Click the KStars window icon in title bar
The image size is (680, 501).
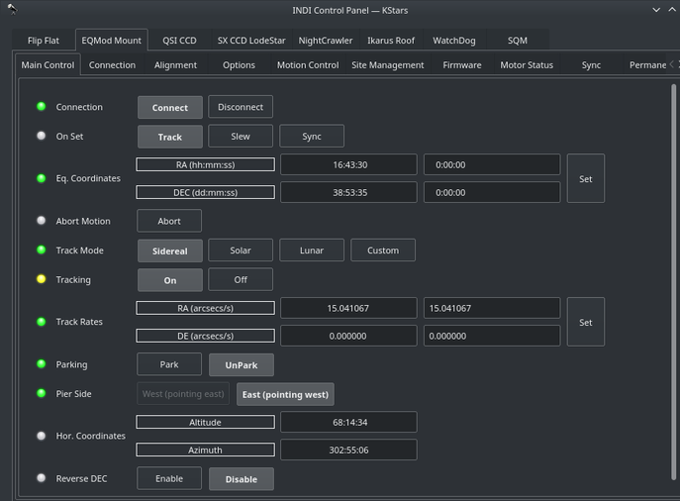11,10
